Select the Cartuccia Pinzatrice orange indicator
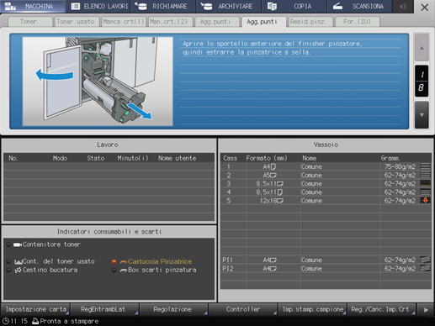 156,261
